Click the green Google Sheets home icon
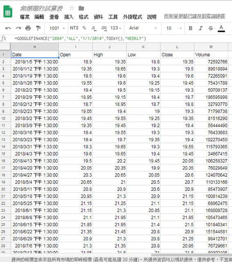232x262 pixels. [8, 11]
